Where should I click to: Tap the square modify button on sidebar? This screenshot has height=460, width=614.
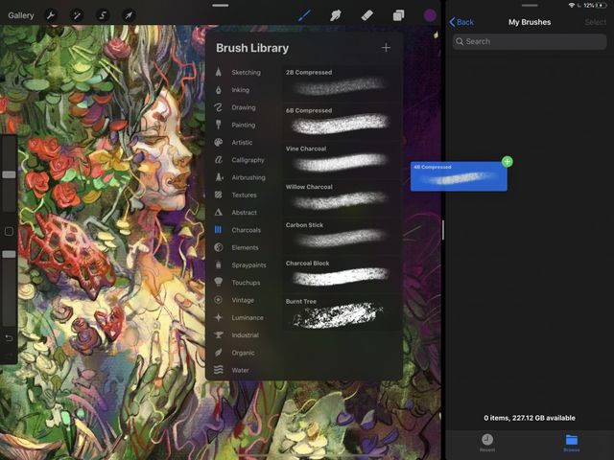coord(9,232)
